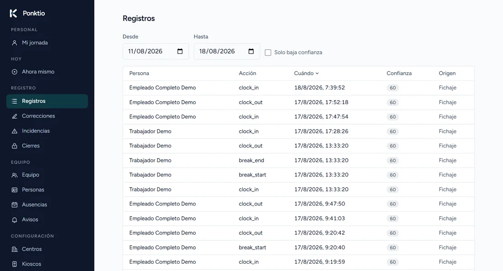Open Avisos notifications page
This screenshot has width=503, height=271.
(47, 220)
